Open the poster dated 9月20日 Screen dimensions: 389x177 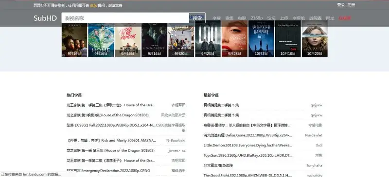pyautogui.click(x=181, y=40)
